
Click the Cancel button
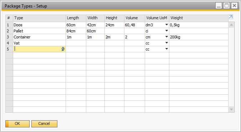point(44,124)
